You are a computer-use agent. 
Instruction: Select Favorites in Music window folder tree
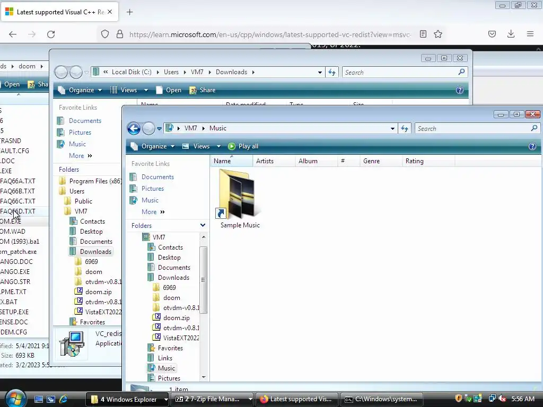click(x=170, y=348)
